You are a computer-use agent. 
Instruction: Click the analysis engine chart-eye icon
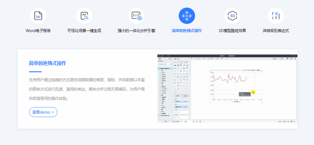[137, 16]
